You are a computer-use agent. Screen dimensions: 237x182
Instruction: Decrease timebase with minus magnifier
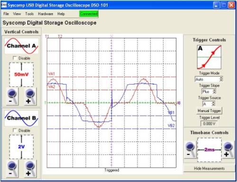[x=190, y=150]
